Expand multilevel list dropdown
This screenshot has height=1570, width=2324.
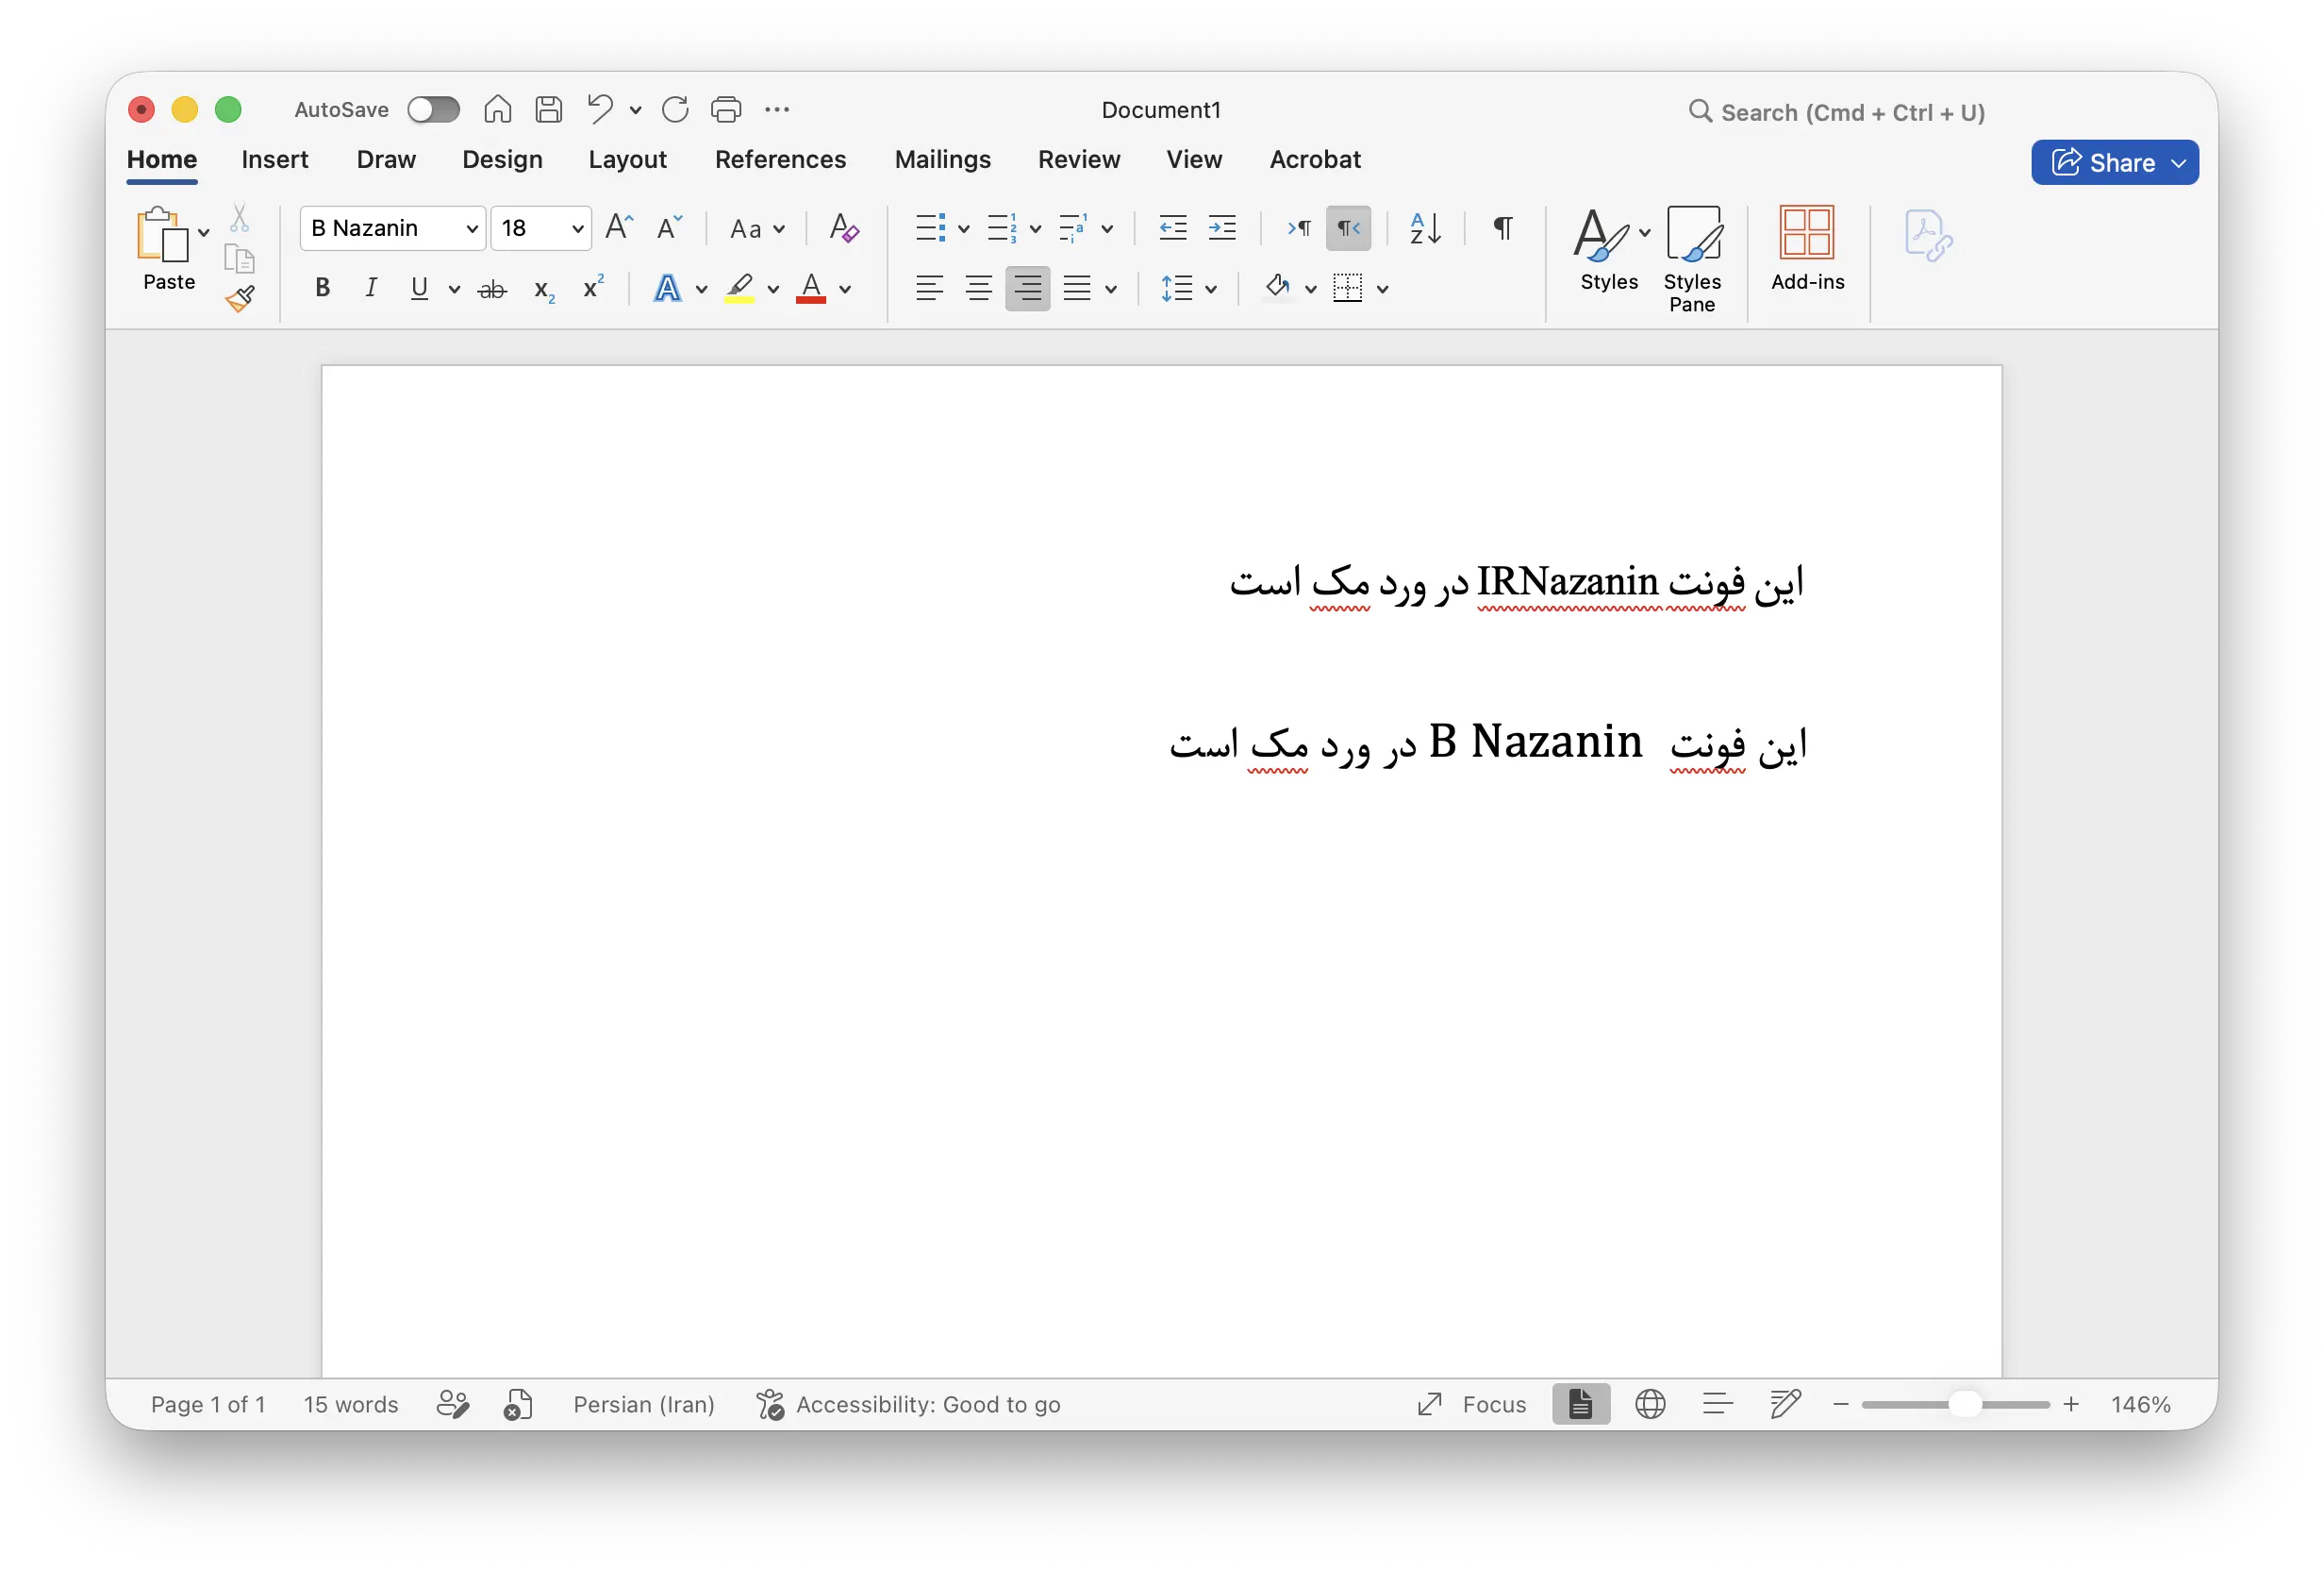pos(1107,229)
